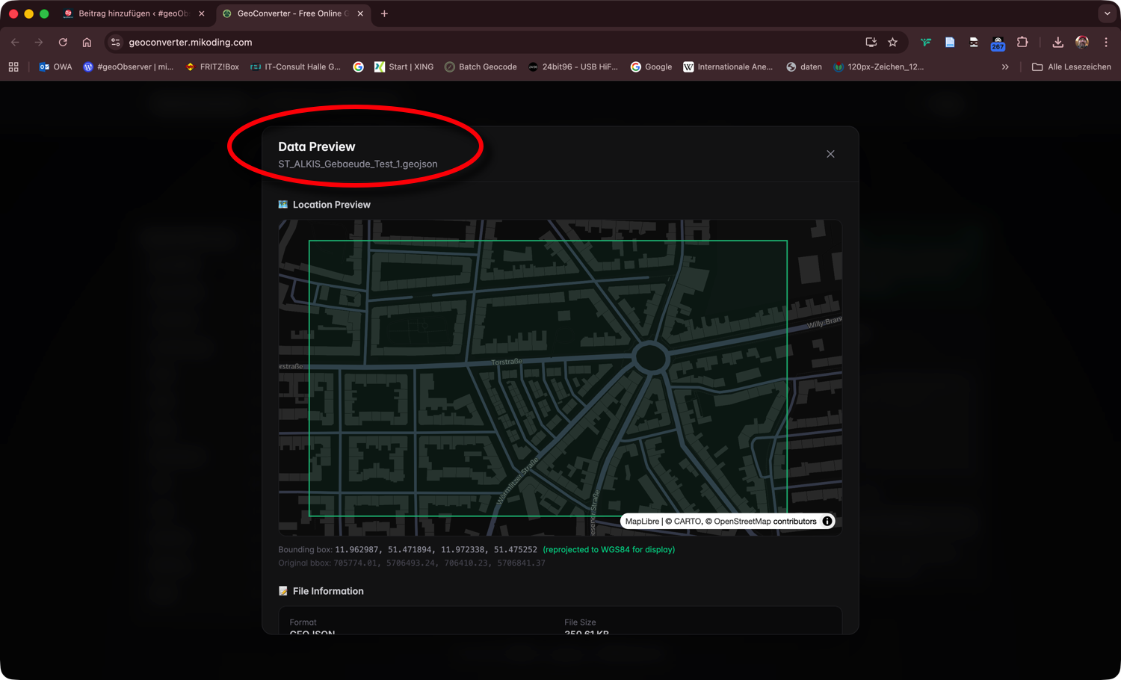
Task: Reload the current page
Action: pos(63,43)
